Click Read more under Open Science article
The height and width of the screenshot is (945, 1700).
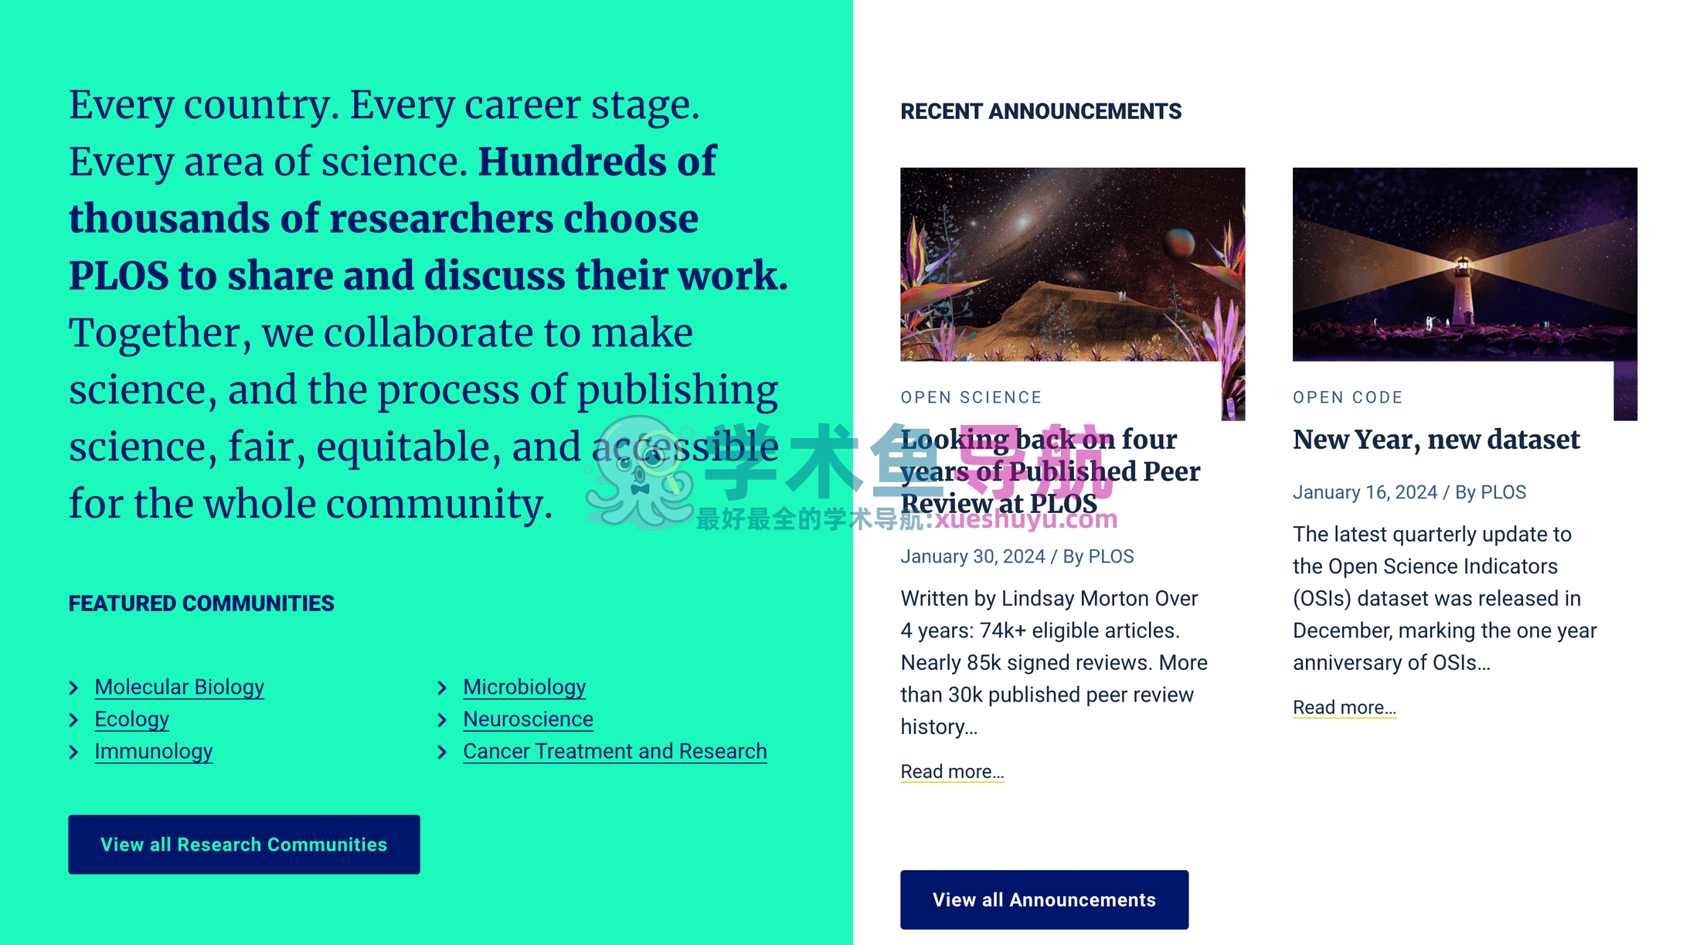pos(952,771)
